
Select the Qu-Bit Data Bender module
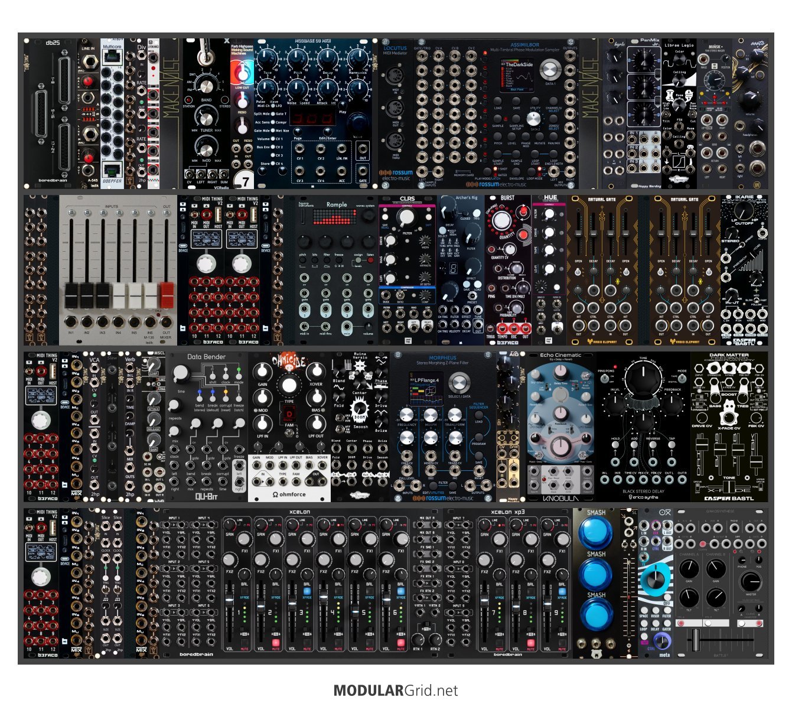[x=207, y=427]
